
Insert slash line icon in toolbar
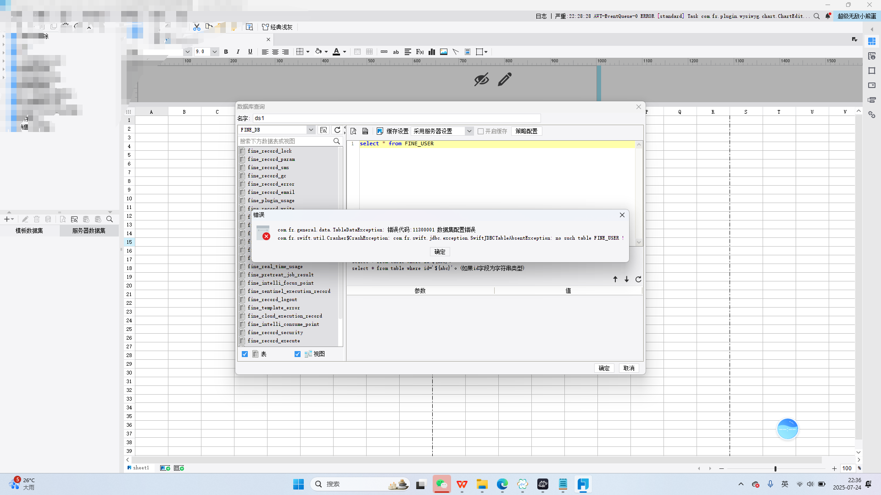click(456, 52)
